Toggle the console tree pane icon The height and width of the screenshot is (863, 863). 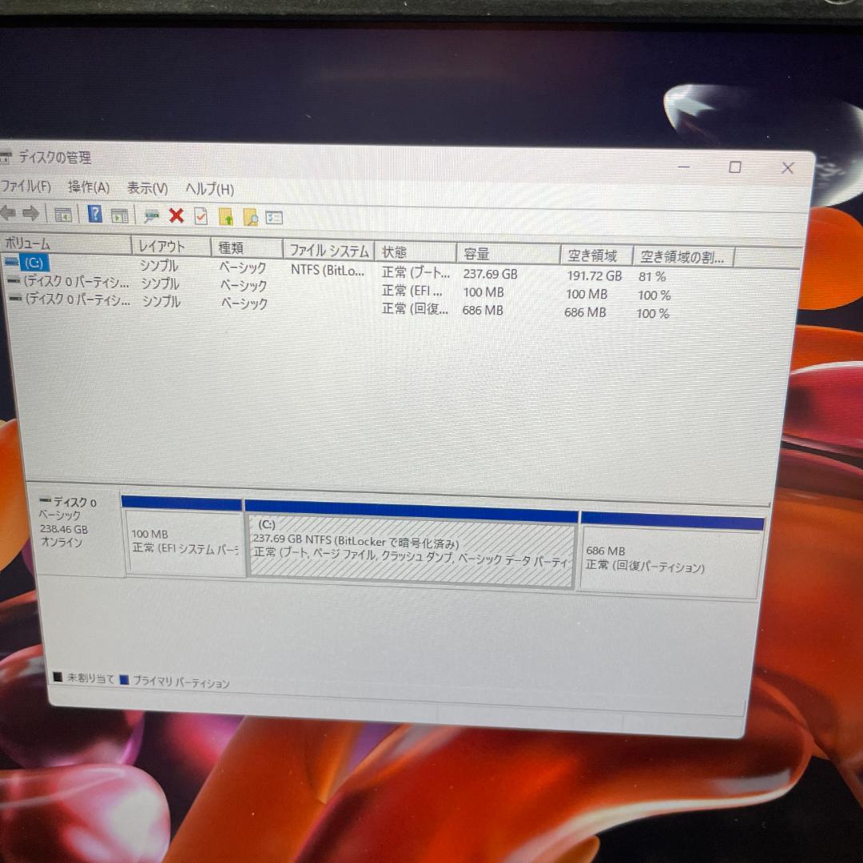click(x=64, y=215)
